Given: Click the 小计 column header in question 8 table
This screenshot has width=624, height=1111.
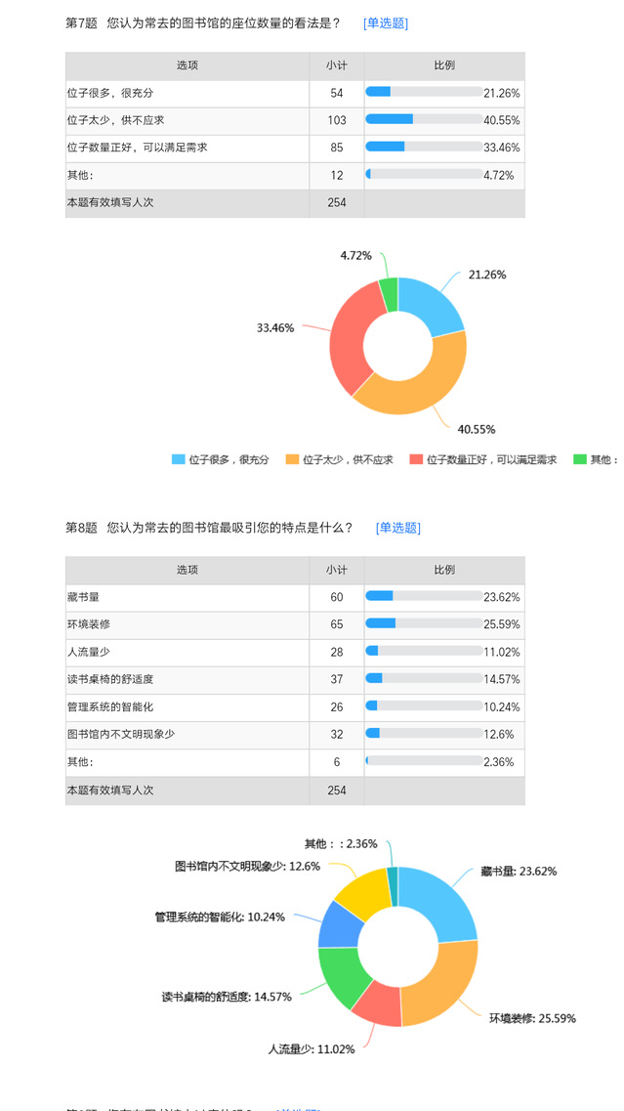Looking at the screenshot, I should pos(337,570).
